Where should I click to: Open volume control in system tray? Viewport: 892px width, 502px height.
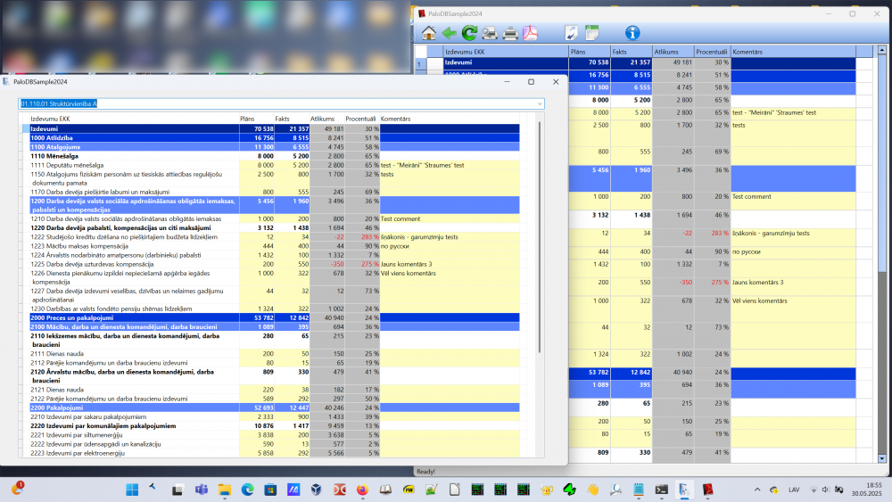point(825,490)
